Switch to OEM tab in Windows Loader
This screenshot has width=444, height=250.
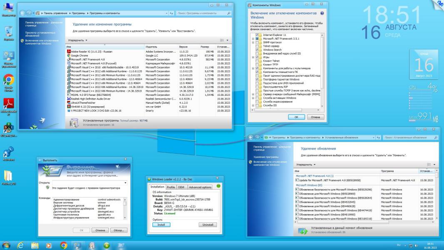click(181, 187)
